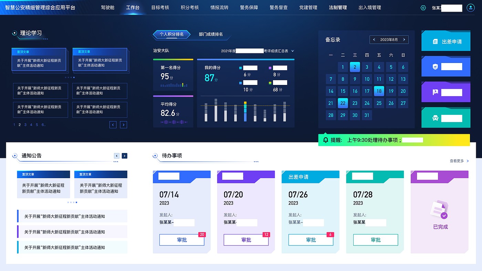Click the highlighted multicolor bar in score chart

(245, 111)
